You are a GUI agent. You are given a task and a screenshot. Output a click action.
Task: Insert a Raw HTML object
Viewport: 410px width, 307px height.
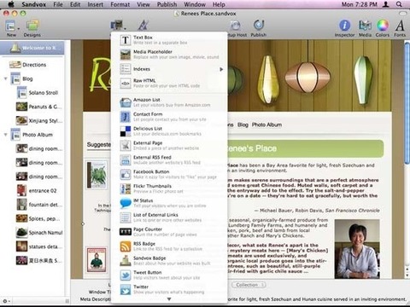(x=169, y=83)
